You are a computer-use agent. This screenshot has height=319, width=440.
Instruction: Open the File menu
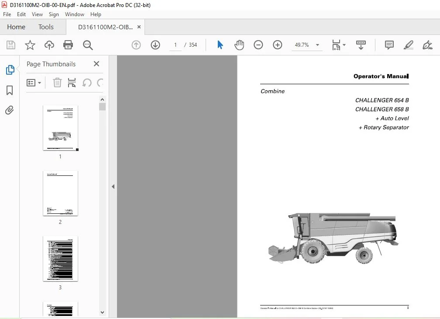7,14
